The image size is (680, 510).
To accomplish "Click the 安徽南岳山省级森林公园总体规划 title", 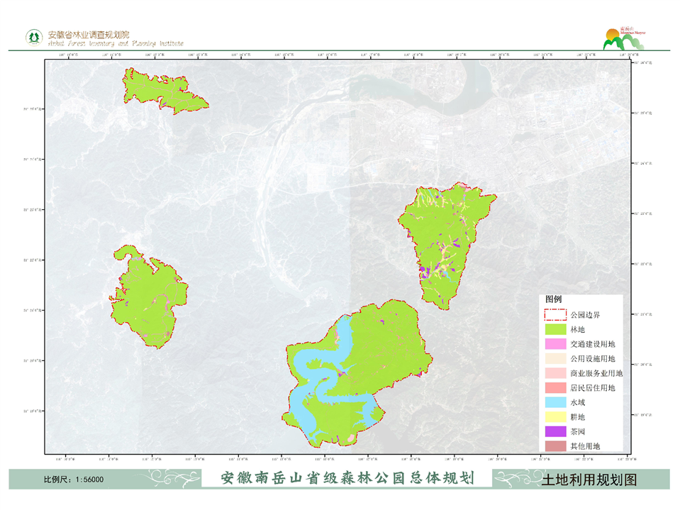I will pos(347,479).
